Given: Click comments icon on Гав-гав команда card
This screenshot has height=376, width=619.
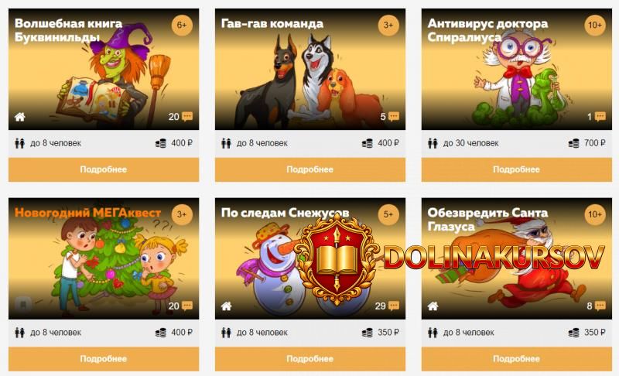Looking at the screenshot, I should 394,116.
